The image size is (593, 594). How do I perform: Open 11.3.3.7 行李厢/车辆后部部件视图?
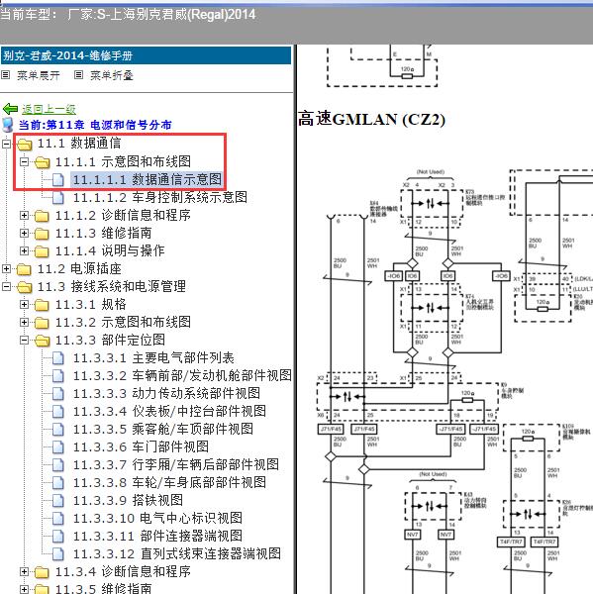pos(176,464)
